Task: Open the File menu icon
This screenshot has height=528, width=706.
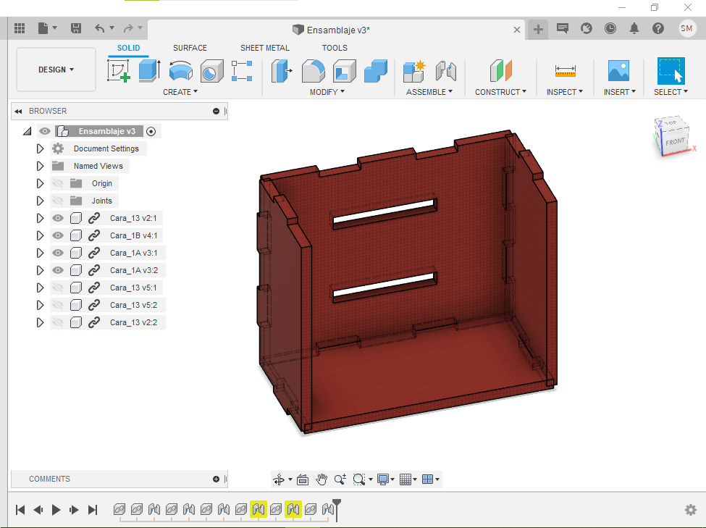Action: [x=43, y=28]
